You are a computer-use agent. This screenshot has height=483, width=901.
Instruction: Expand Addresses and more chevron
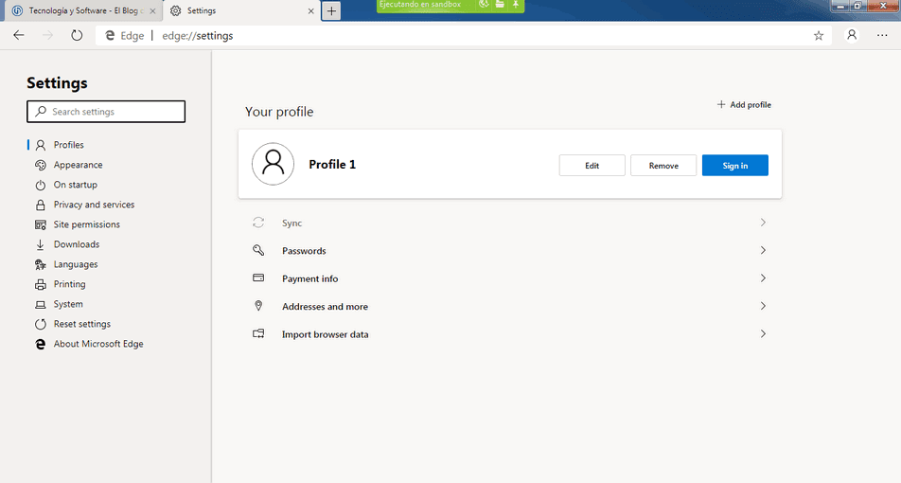(x=763, y=306)
